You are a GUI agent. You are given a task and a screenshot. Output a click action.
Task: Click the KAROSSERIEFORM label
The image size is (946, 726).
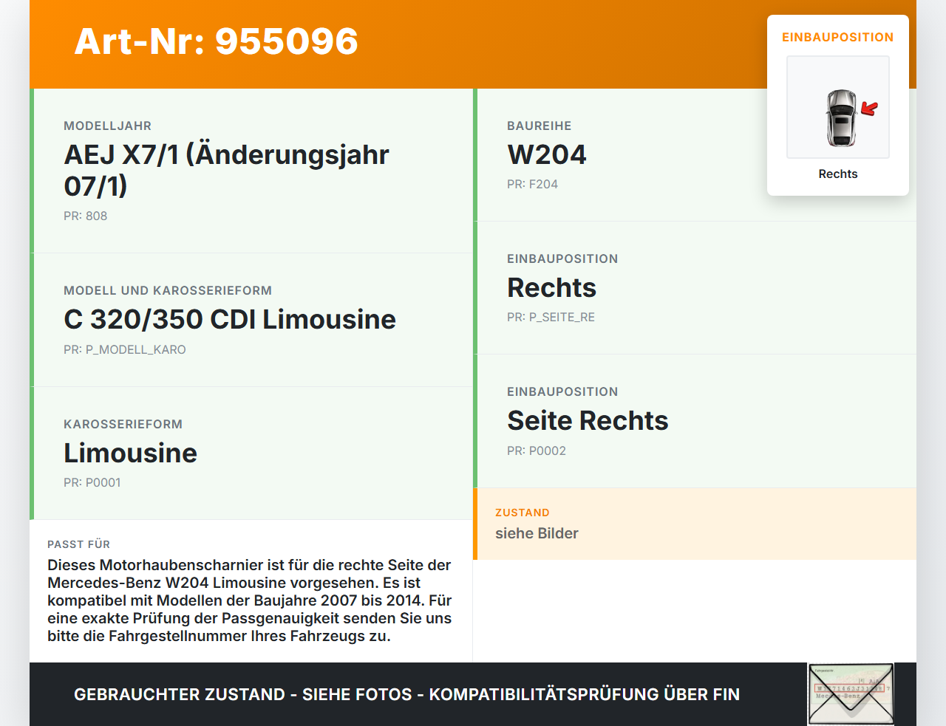pos(123,424)
